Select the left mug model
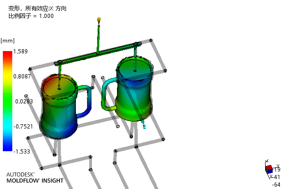 pos(58,107)
